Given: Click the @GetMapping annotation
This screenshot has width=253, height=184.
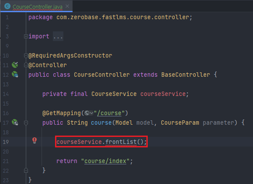Looking at the screenshot, I should point(62,113).
